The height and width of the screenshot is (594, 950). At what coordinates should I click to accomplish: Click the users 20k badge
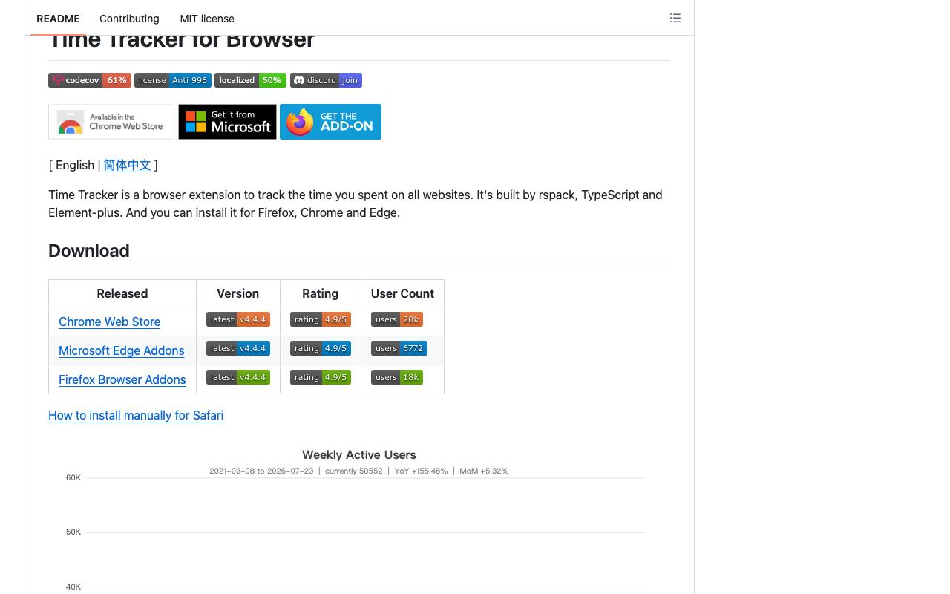tap(397, 319)
